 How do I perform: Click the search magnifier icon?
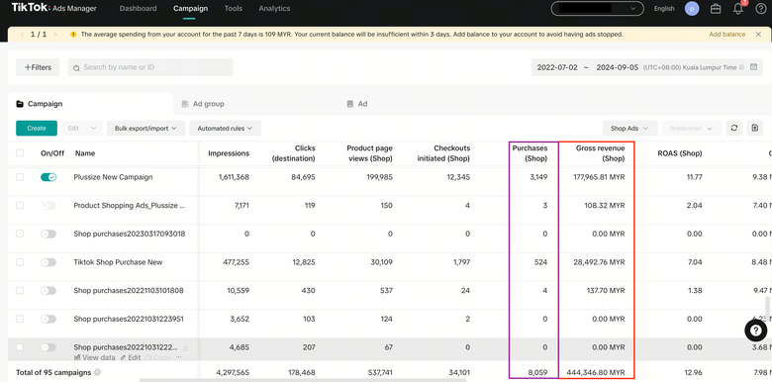(76, 68)
